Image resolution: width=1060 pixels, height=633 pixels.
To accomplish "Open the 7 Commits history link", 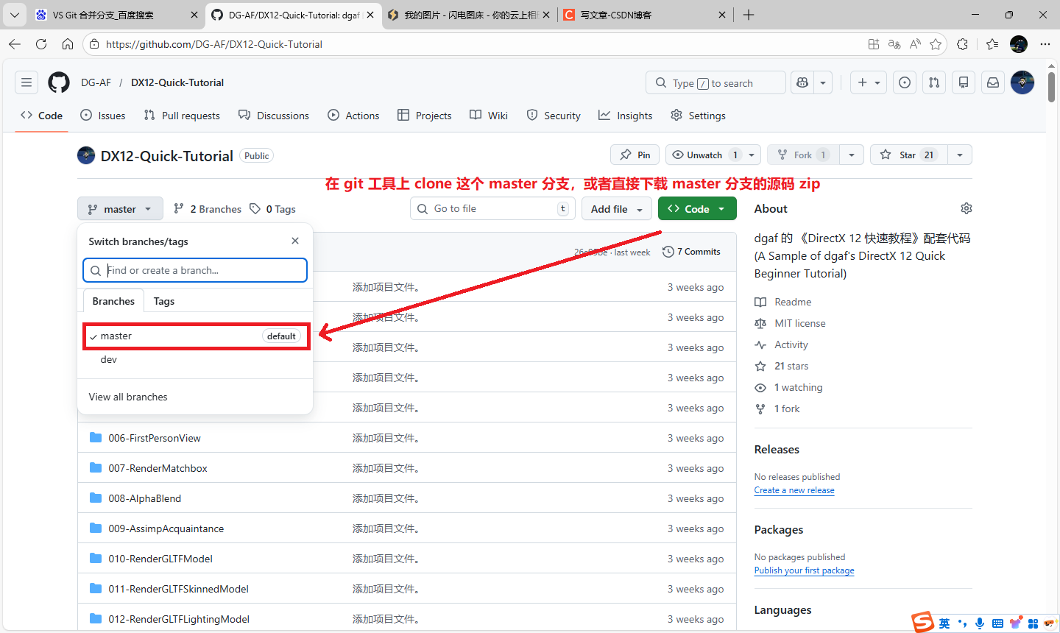I will pos(691,252).
